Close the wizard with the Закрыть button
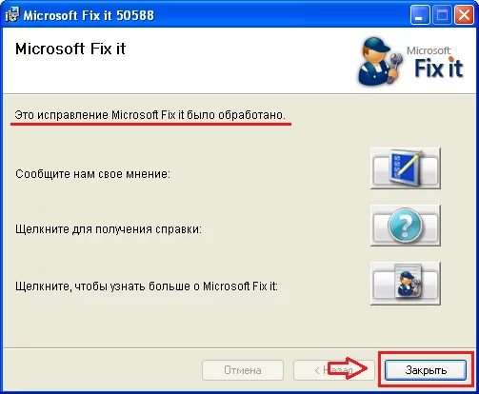This screenshot has height=394, width=479. (426, 370)
